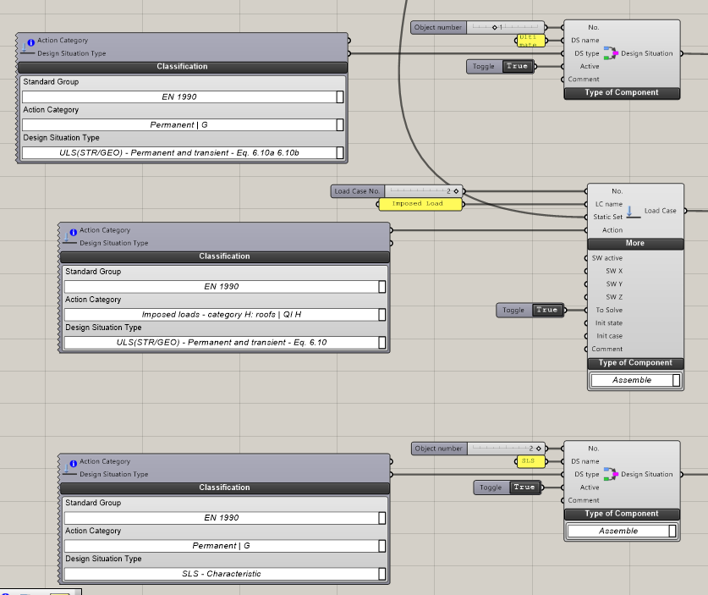Click the yellow SLS text panel
The height and width of the screenshot is (595, 708).
coord(528,461)
